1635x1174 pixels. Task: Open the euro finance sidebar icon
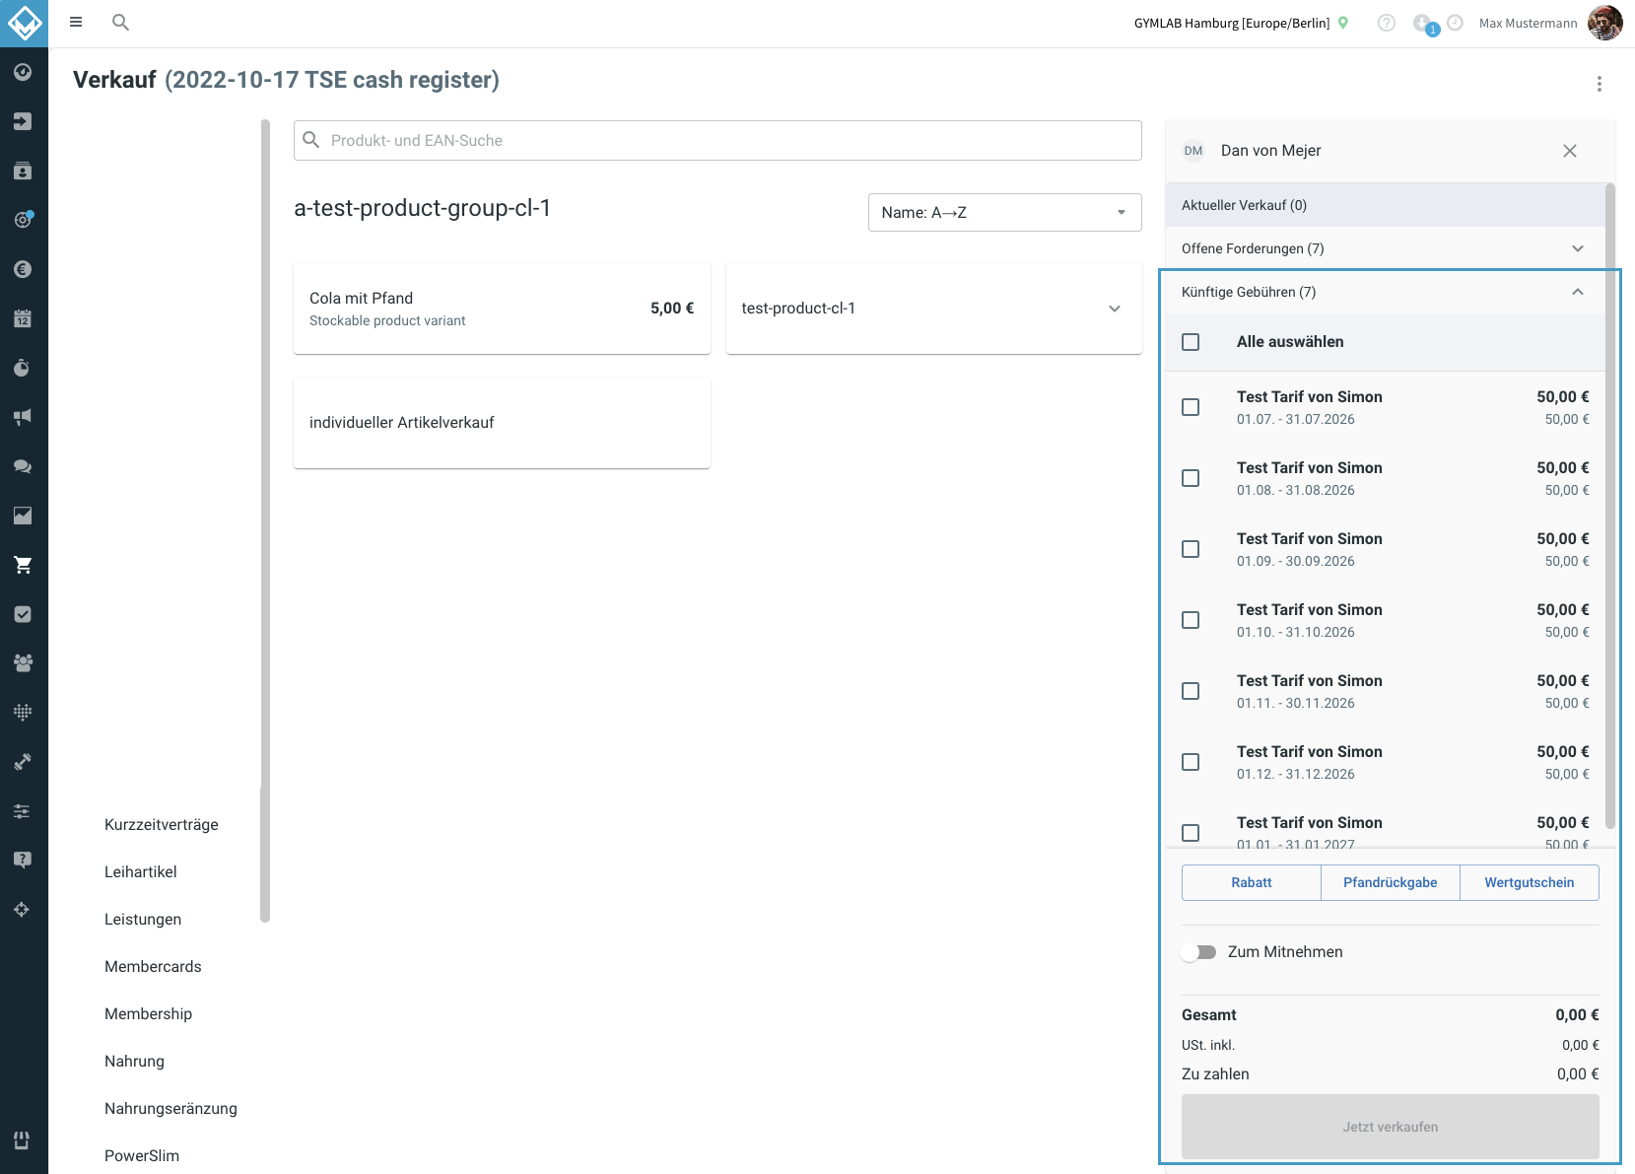tap(23, 269)
